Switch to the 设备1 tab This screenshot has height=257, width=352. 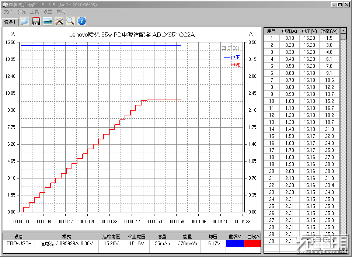pyautogui.click(x=10, y=22)
